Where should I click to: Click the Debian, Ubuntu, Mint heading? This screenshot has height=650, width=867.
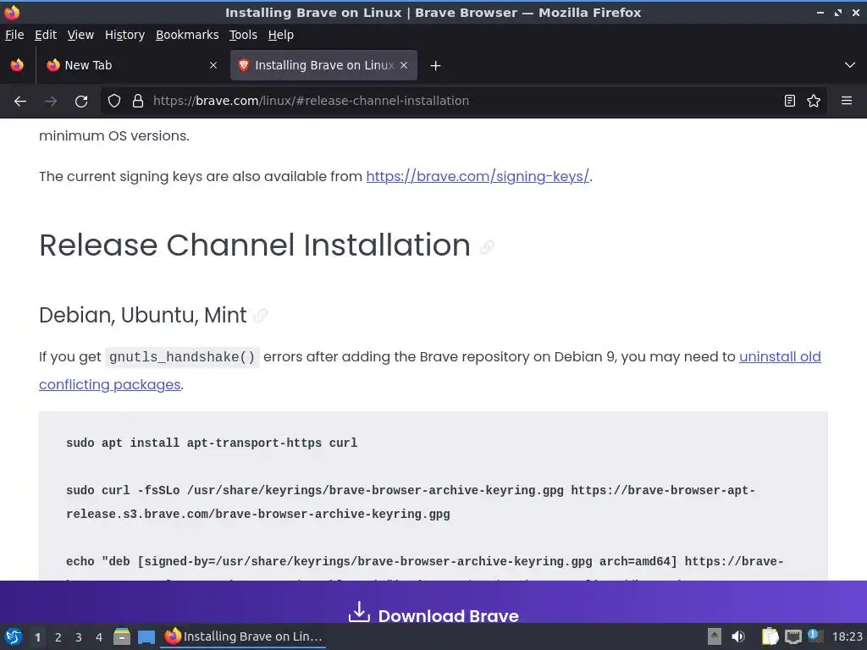point(142,315)
